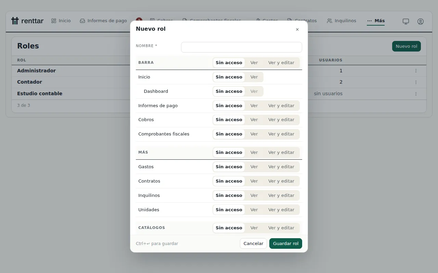Set Barra group to Ver
The height and width of the screenshot is (273, 438).
coord(254,63)
